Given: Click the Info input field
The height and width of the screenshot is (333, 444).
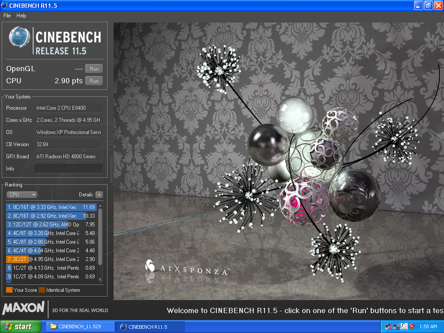Looking at the screenshot, I should click(68, 169).
